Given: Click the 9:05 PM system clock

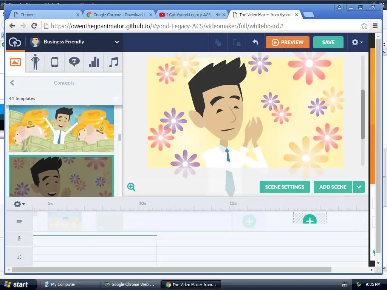Looking at the screenshot, I should coord(373,284).
